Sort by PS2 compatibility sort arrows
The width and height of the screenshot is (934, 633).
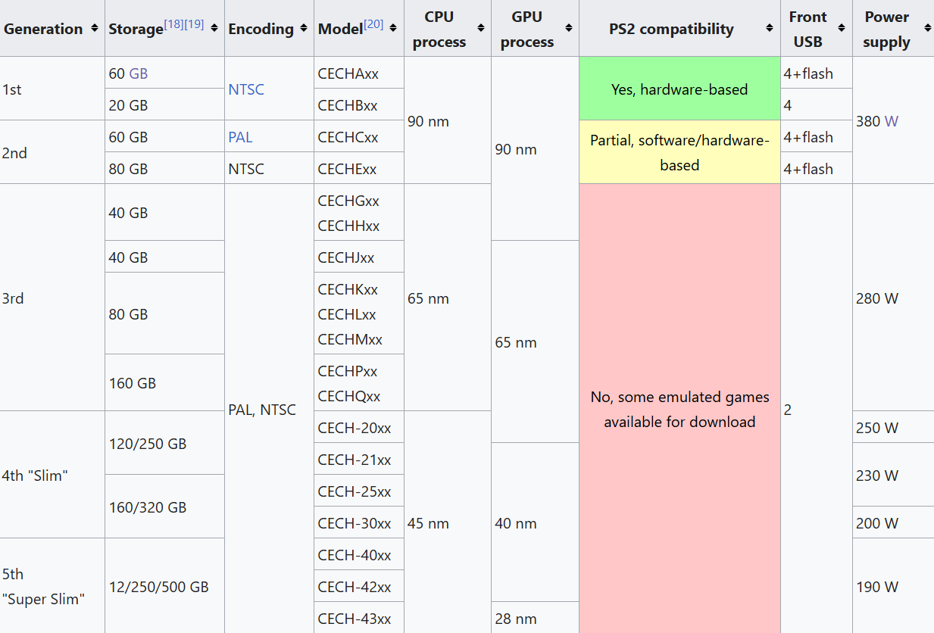coord(770,28)
